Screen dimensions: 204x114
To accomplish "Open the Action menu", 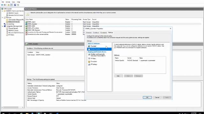I will [x=8, y=2].
